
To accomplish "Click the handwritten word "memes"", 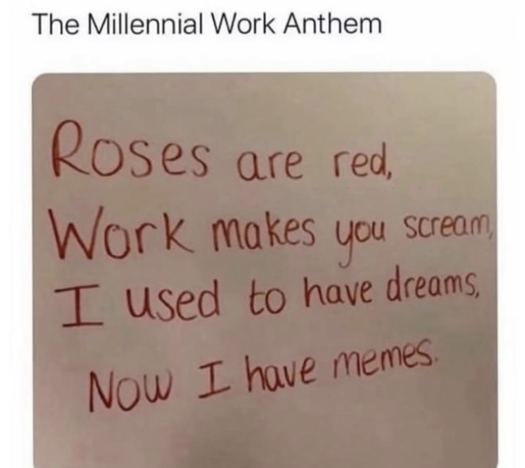I will [381, 360].
